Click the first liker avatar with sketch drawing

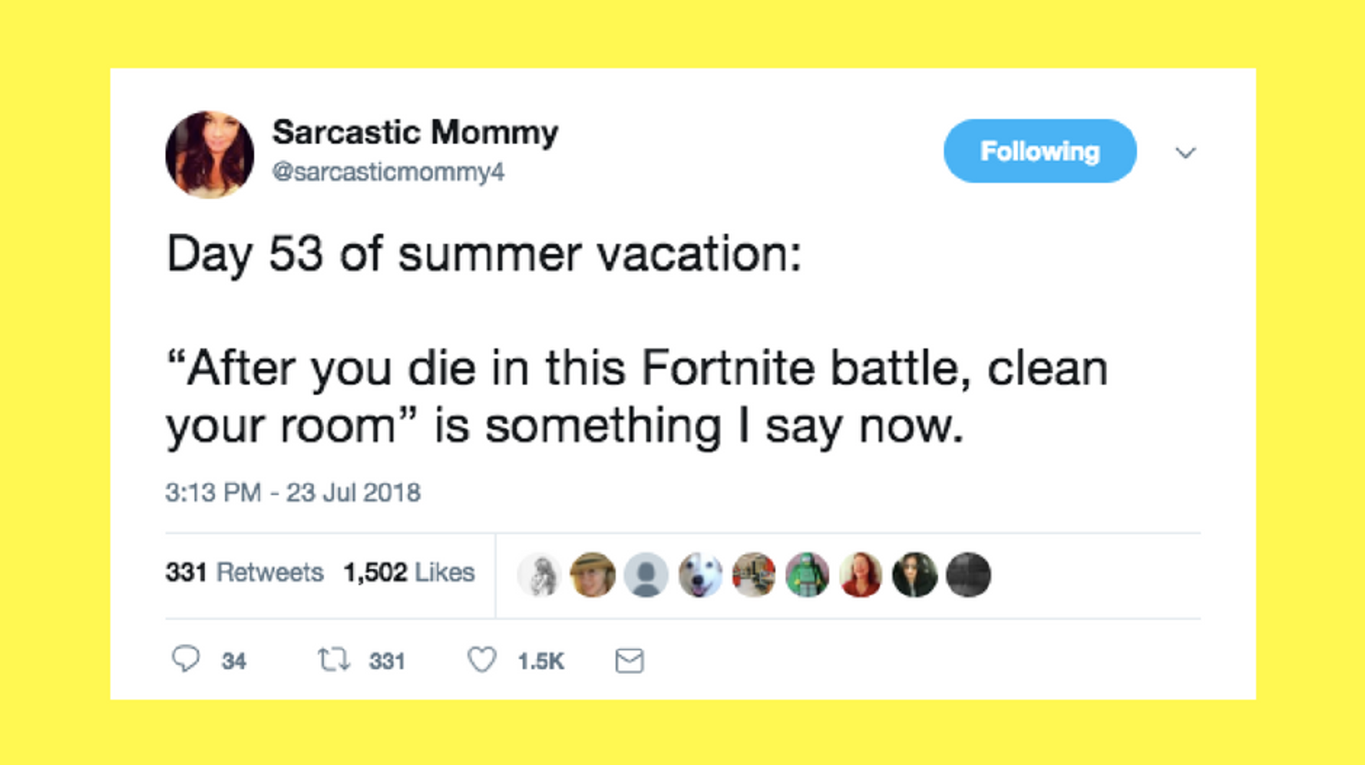540,575
